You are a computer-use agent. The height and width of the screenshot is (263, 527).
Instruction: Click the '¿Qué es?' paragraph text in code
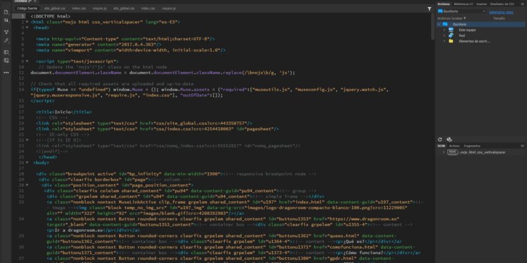tap(354, 242)
